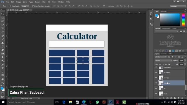187x105 pixels.
Task: Select the Blur tool
Action: click(3, 57)
